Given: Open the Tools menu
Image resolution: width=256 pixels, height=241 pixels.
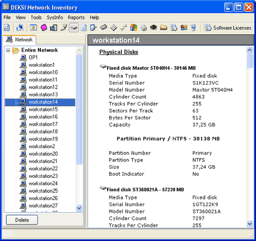Looking at the screenshot, I should click(x=36, y=17).
